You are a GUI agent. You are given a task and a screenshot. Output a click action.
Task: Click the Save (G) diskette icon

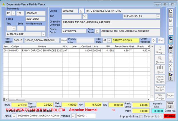171,22
